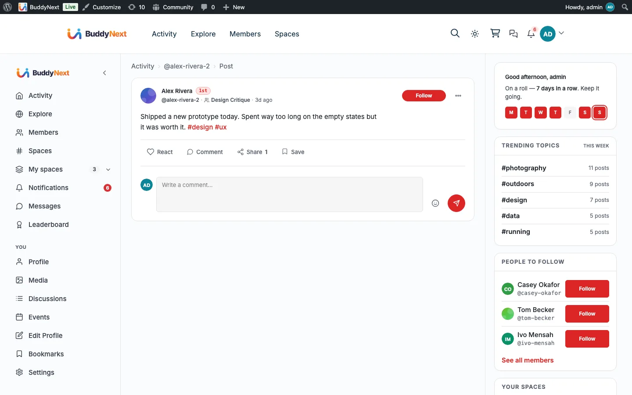Viewport: 632px width, 395px height.
Task: Click in the Write a comment field
Action: (290, 194)
